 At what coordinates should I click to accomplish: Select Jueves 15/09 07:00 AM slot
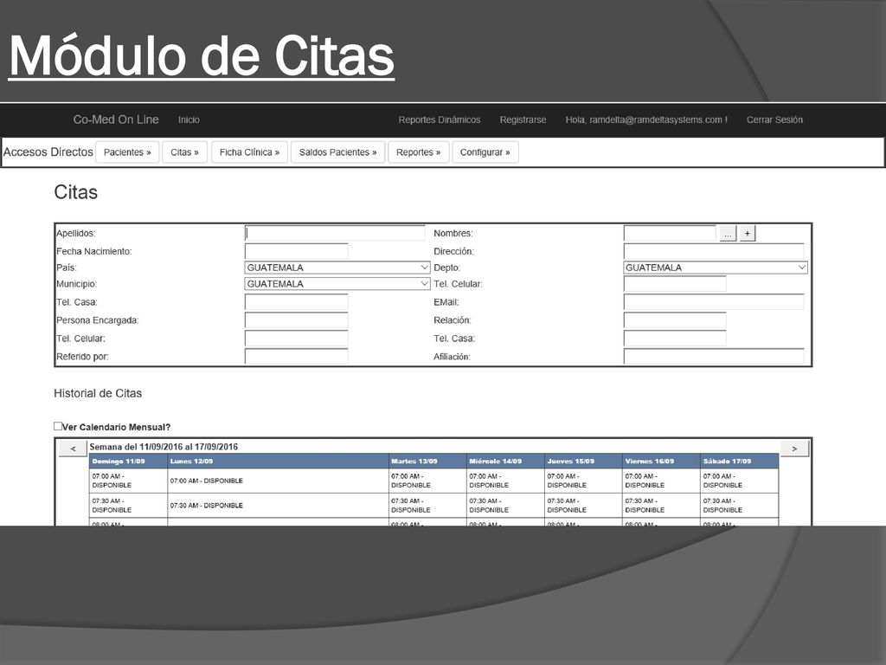(584, 481)
